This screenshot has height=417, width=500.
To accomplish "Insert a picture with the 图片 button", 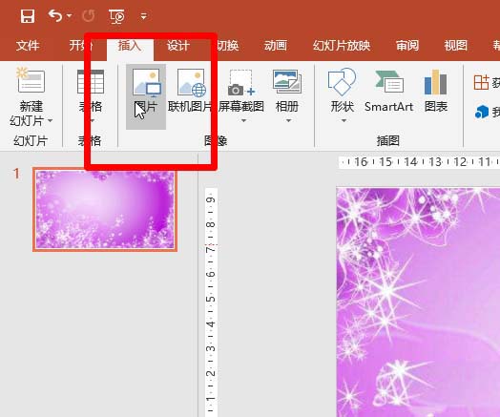I will point(146,96).
